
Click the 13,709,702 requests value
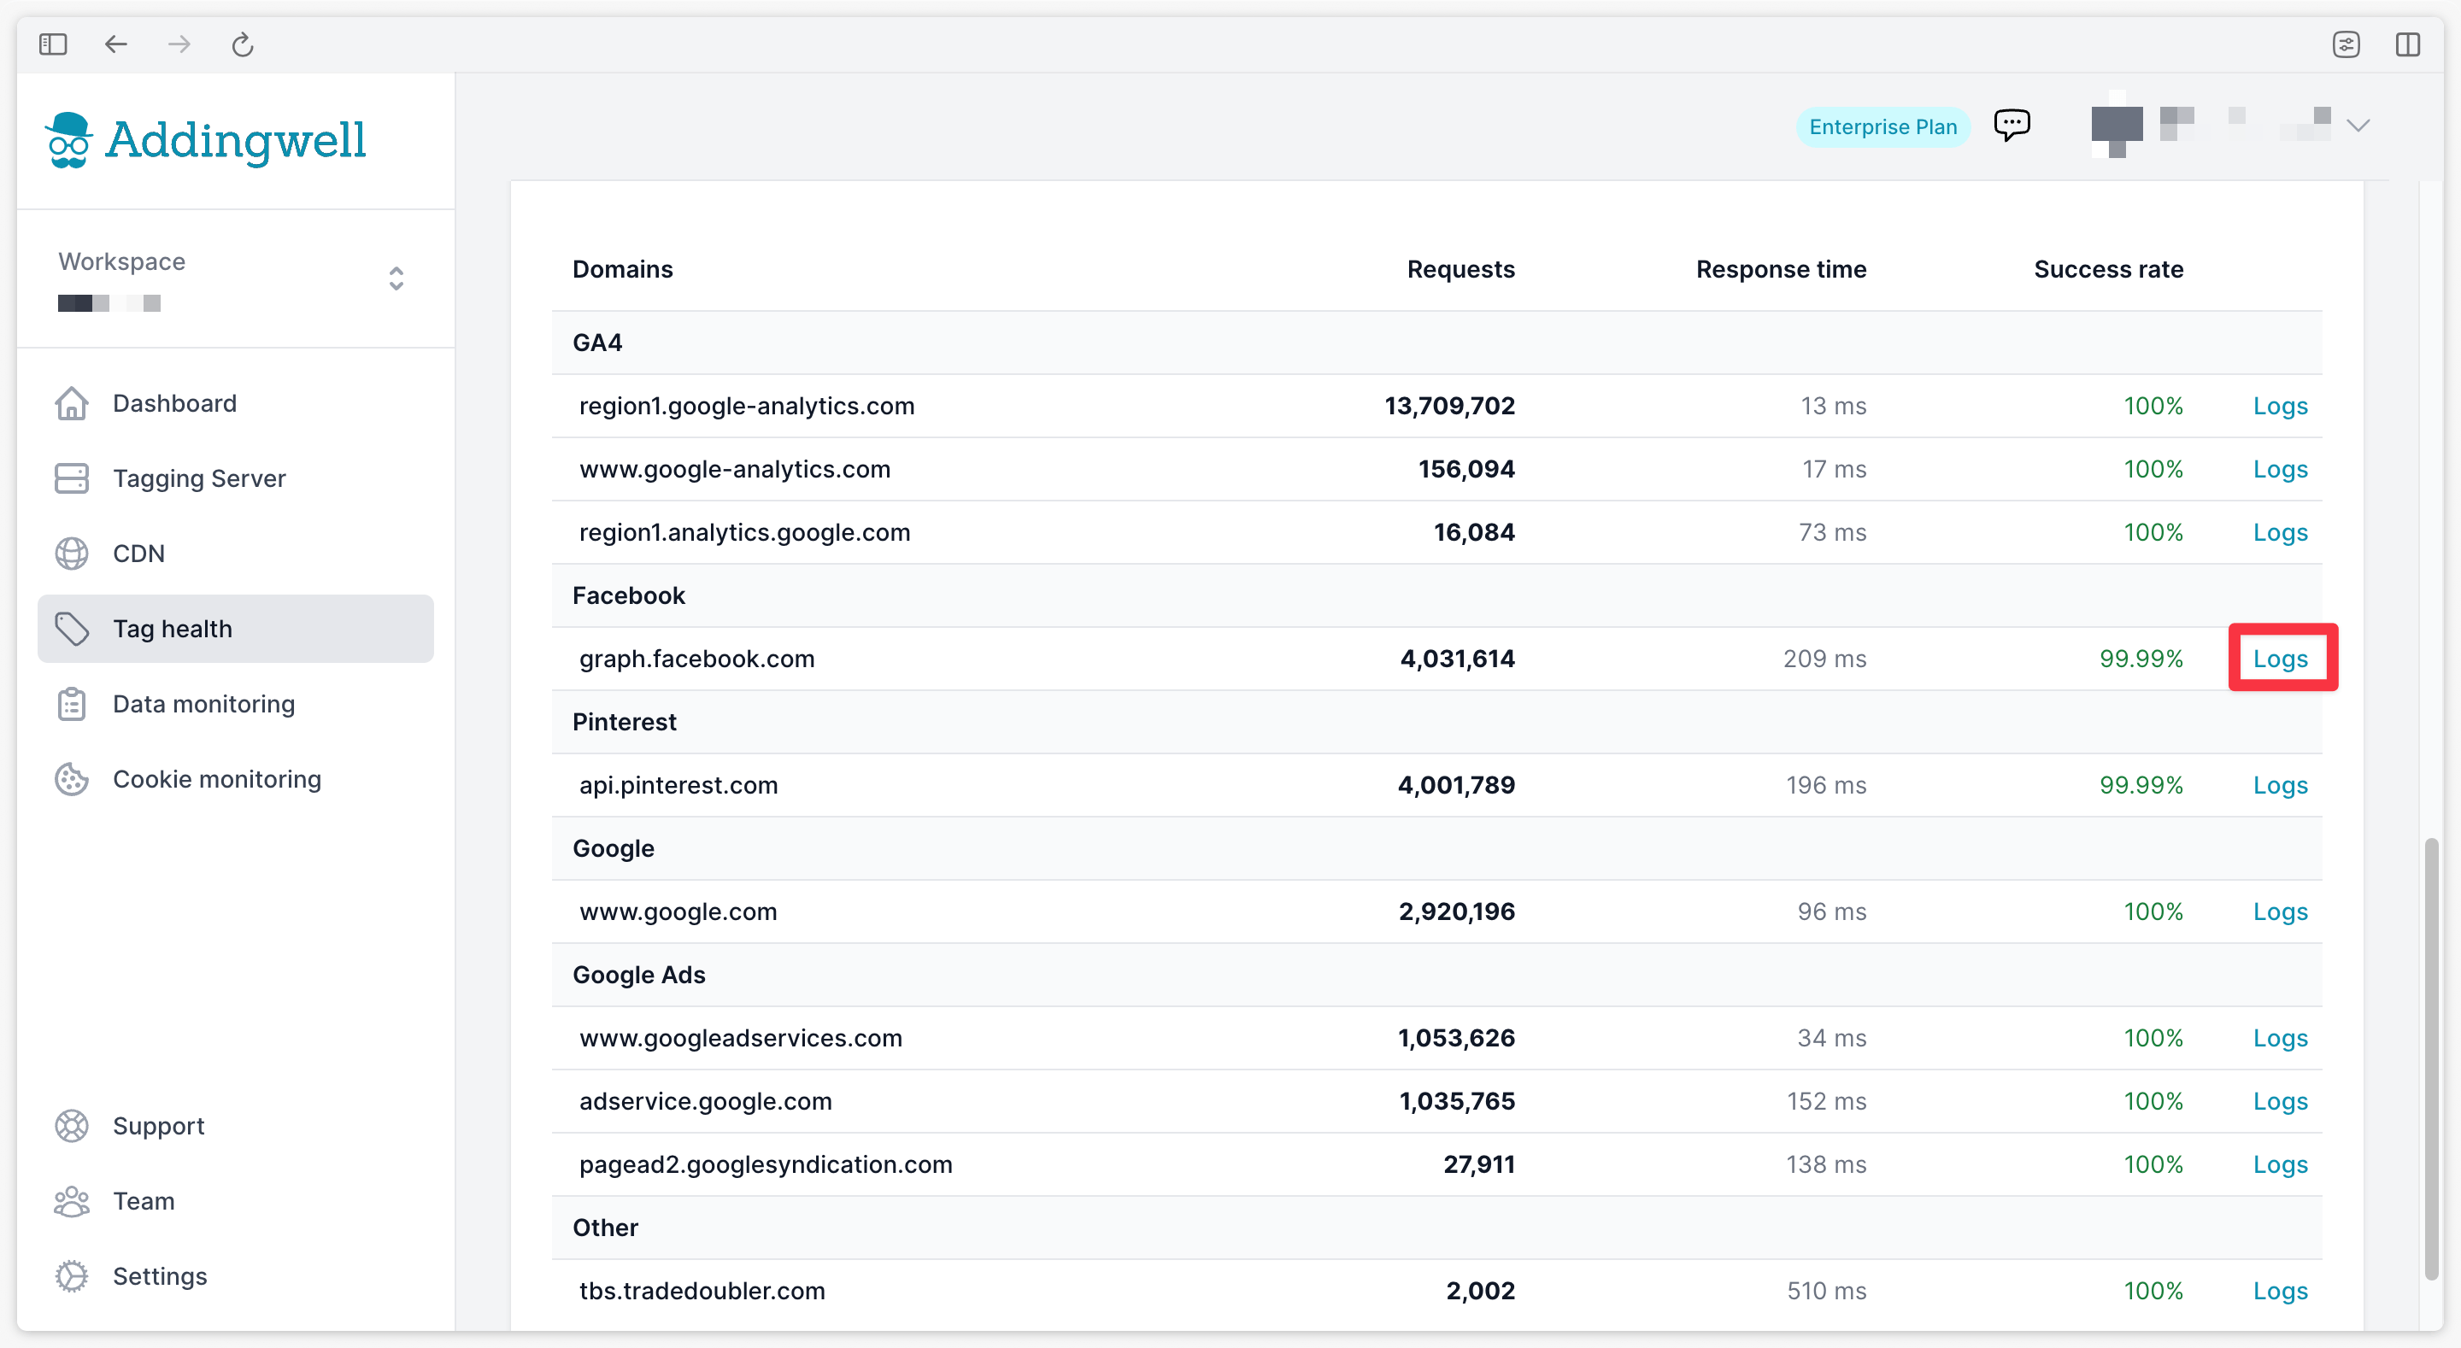coord(1449,406)
